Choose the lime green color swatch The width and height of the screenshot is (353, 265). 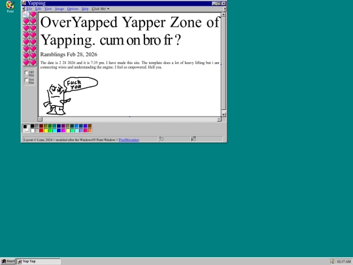click(x=50, y=130)
